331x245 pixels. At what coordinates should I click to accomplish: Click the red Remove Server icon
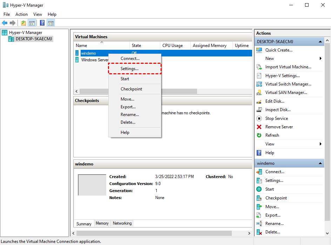[259, 127]
